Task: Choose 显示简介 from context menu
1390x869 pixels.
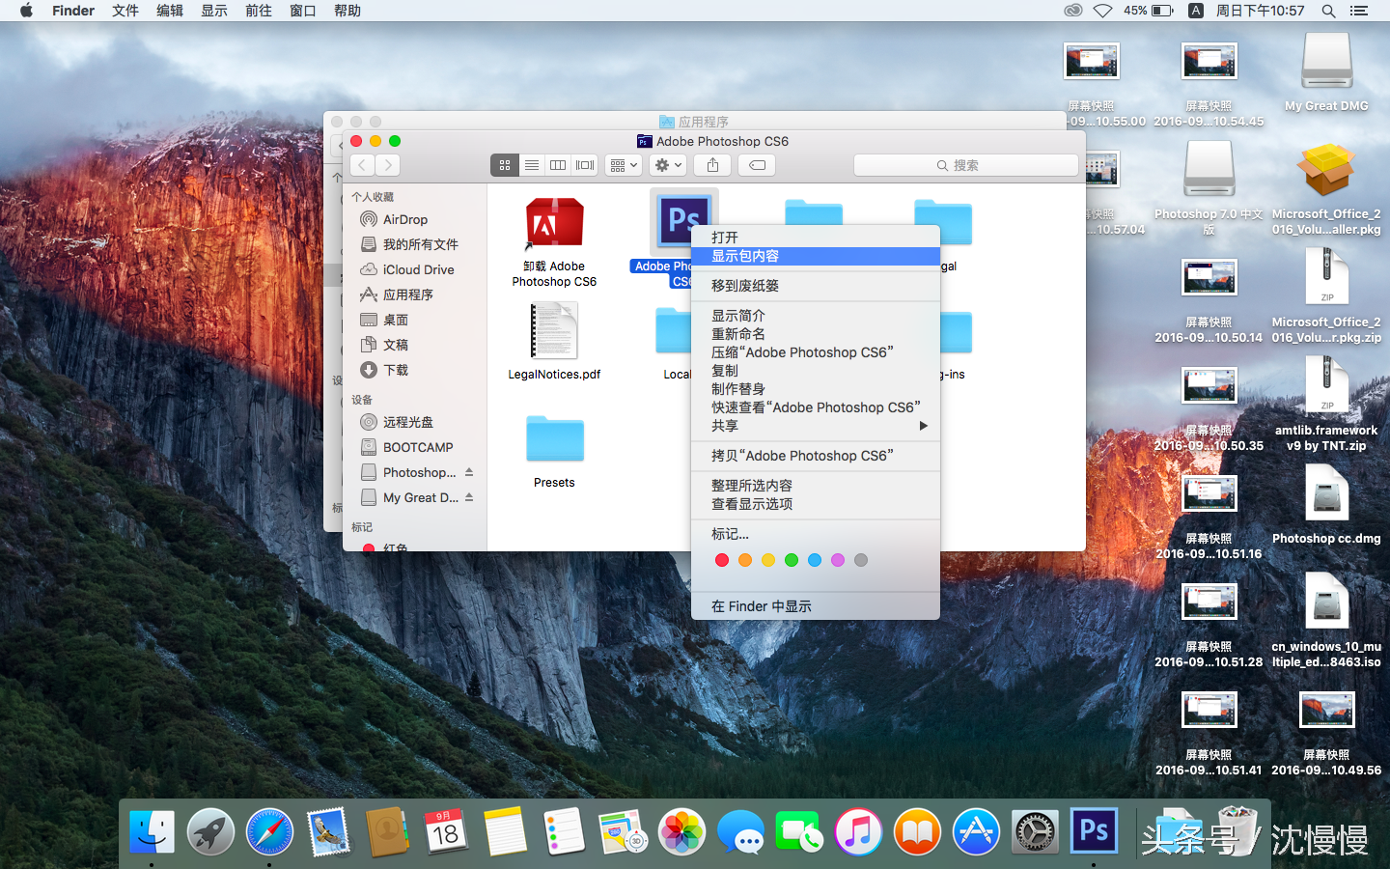Action: pos(816,316)
